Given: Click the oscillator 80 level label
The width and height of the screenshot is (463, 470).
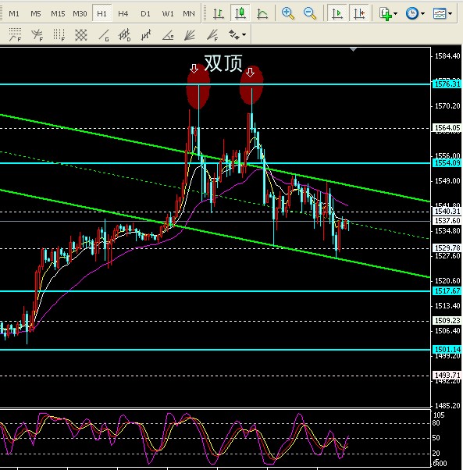Looking at the screenshot, I should 436,423.
